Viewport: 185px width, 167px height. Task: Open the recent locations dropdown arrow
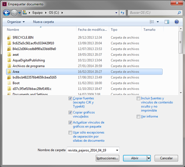point(19,13)
